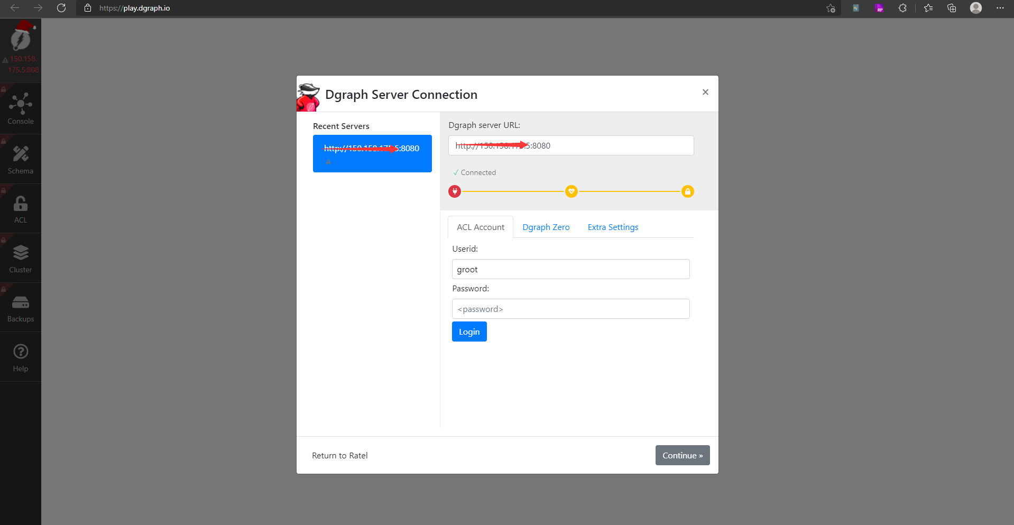Add this page to favorites star icon

pos(831,8)
